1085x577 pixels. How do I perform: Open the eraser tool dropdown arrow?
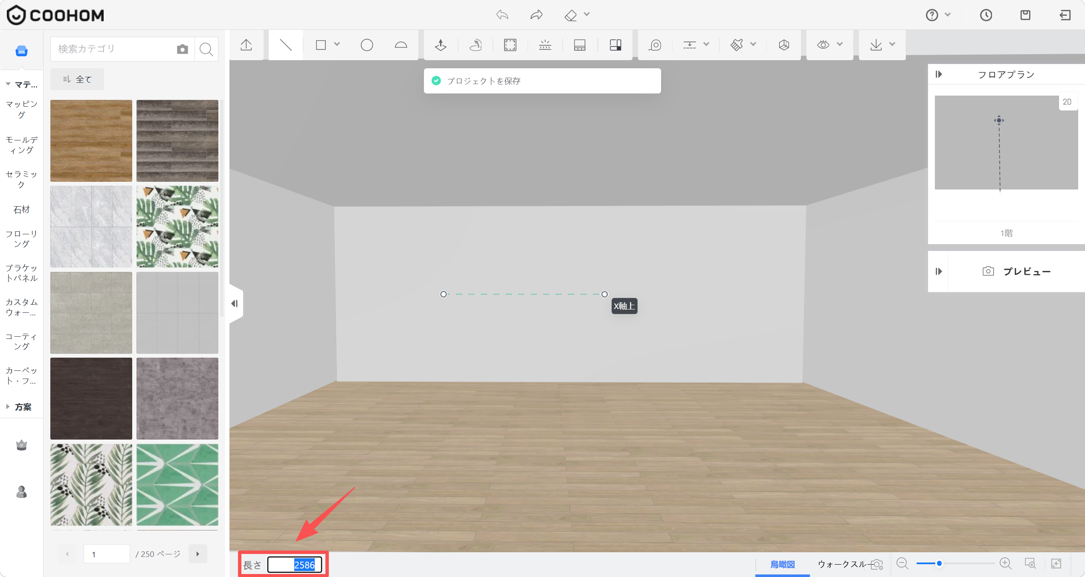point(587,15)
